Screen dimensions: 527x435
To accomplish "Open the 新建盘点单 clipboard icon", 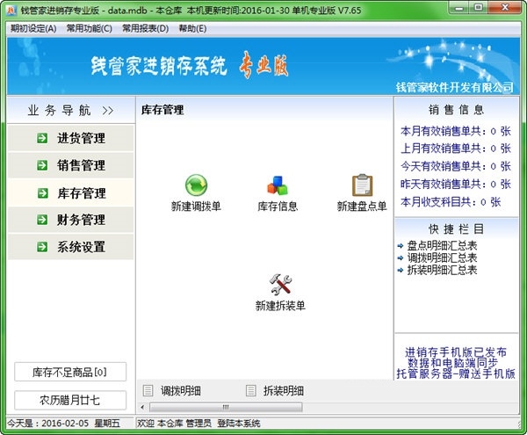I will point(362,185).
